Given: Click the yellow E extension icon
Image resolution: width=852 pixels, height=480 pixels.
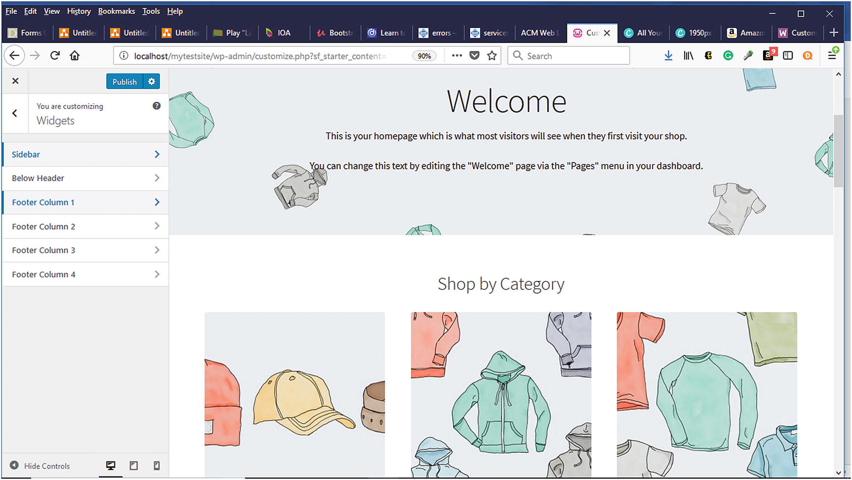Looking at the screenshot, I should pyautogui.click(x=708, y=56).
